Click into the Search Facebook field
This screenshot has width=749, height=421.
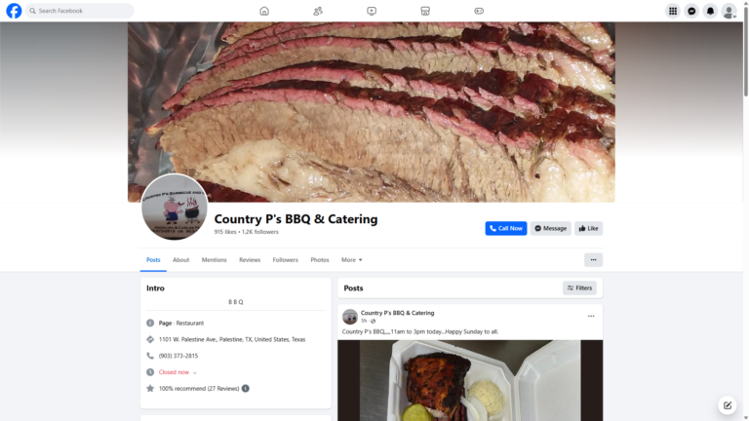80,11
